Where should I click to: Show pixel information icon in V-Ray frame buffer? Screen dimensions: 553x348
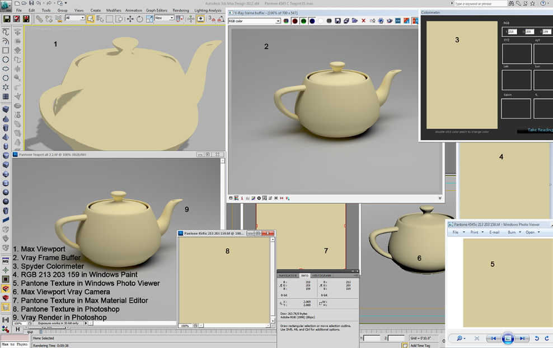point(242,198)
